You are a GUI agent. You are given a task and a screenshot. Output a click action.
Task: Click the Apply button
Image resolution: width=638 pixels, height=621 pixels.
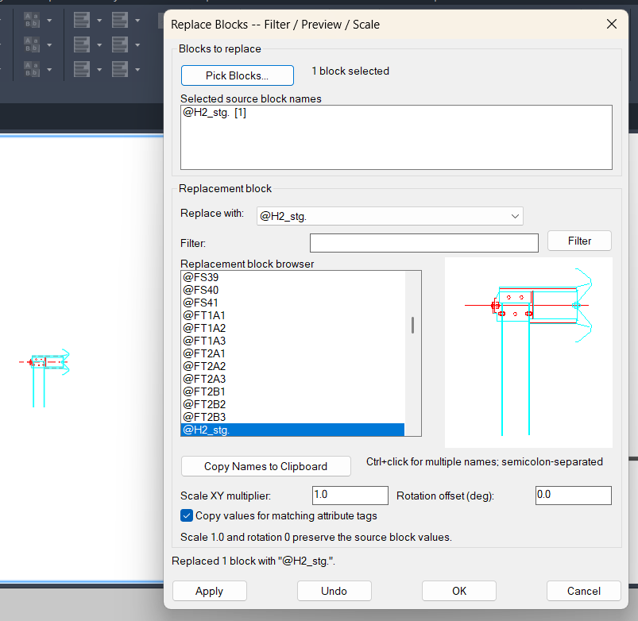(x=209, y=591)
